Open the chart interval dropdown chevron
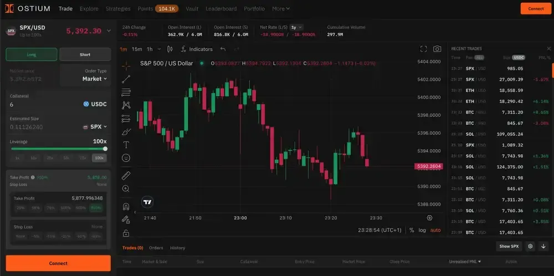 pyautogui.click(x=160, y=49)
